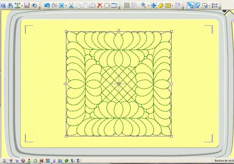The image size is (234, 164).
Task: Click the number 1 icon in bottom toolbar
Action: click(x=73, y=161)
